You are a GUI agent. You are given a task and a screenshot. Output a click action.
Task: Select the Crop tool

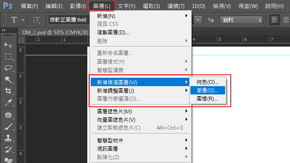tap(8, 91)
